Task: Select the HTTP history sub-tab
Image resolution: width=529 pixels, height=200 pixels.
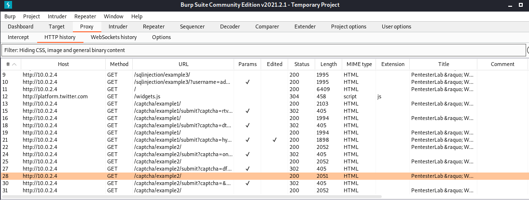Action: 60,38
